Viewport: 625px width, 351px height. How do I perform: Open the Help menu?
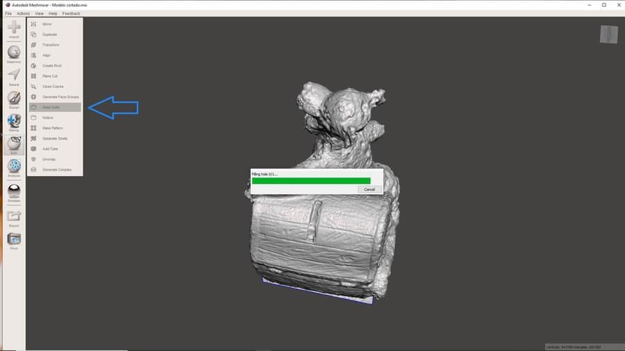[x=53, y=14]
